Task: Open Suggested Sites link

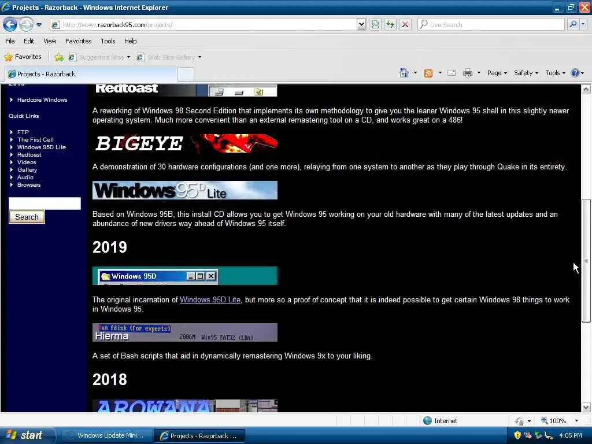Action: tap(100, 57)
